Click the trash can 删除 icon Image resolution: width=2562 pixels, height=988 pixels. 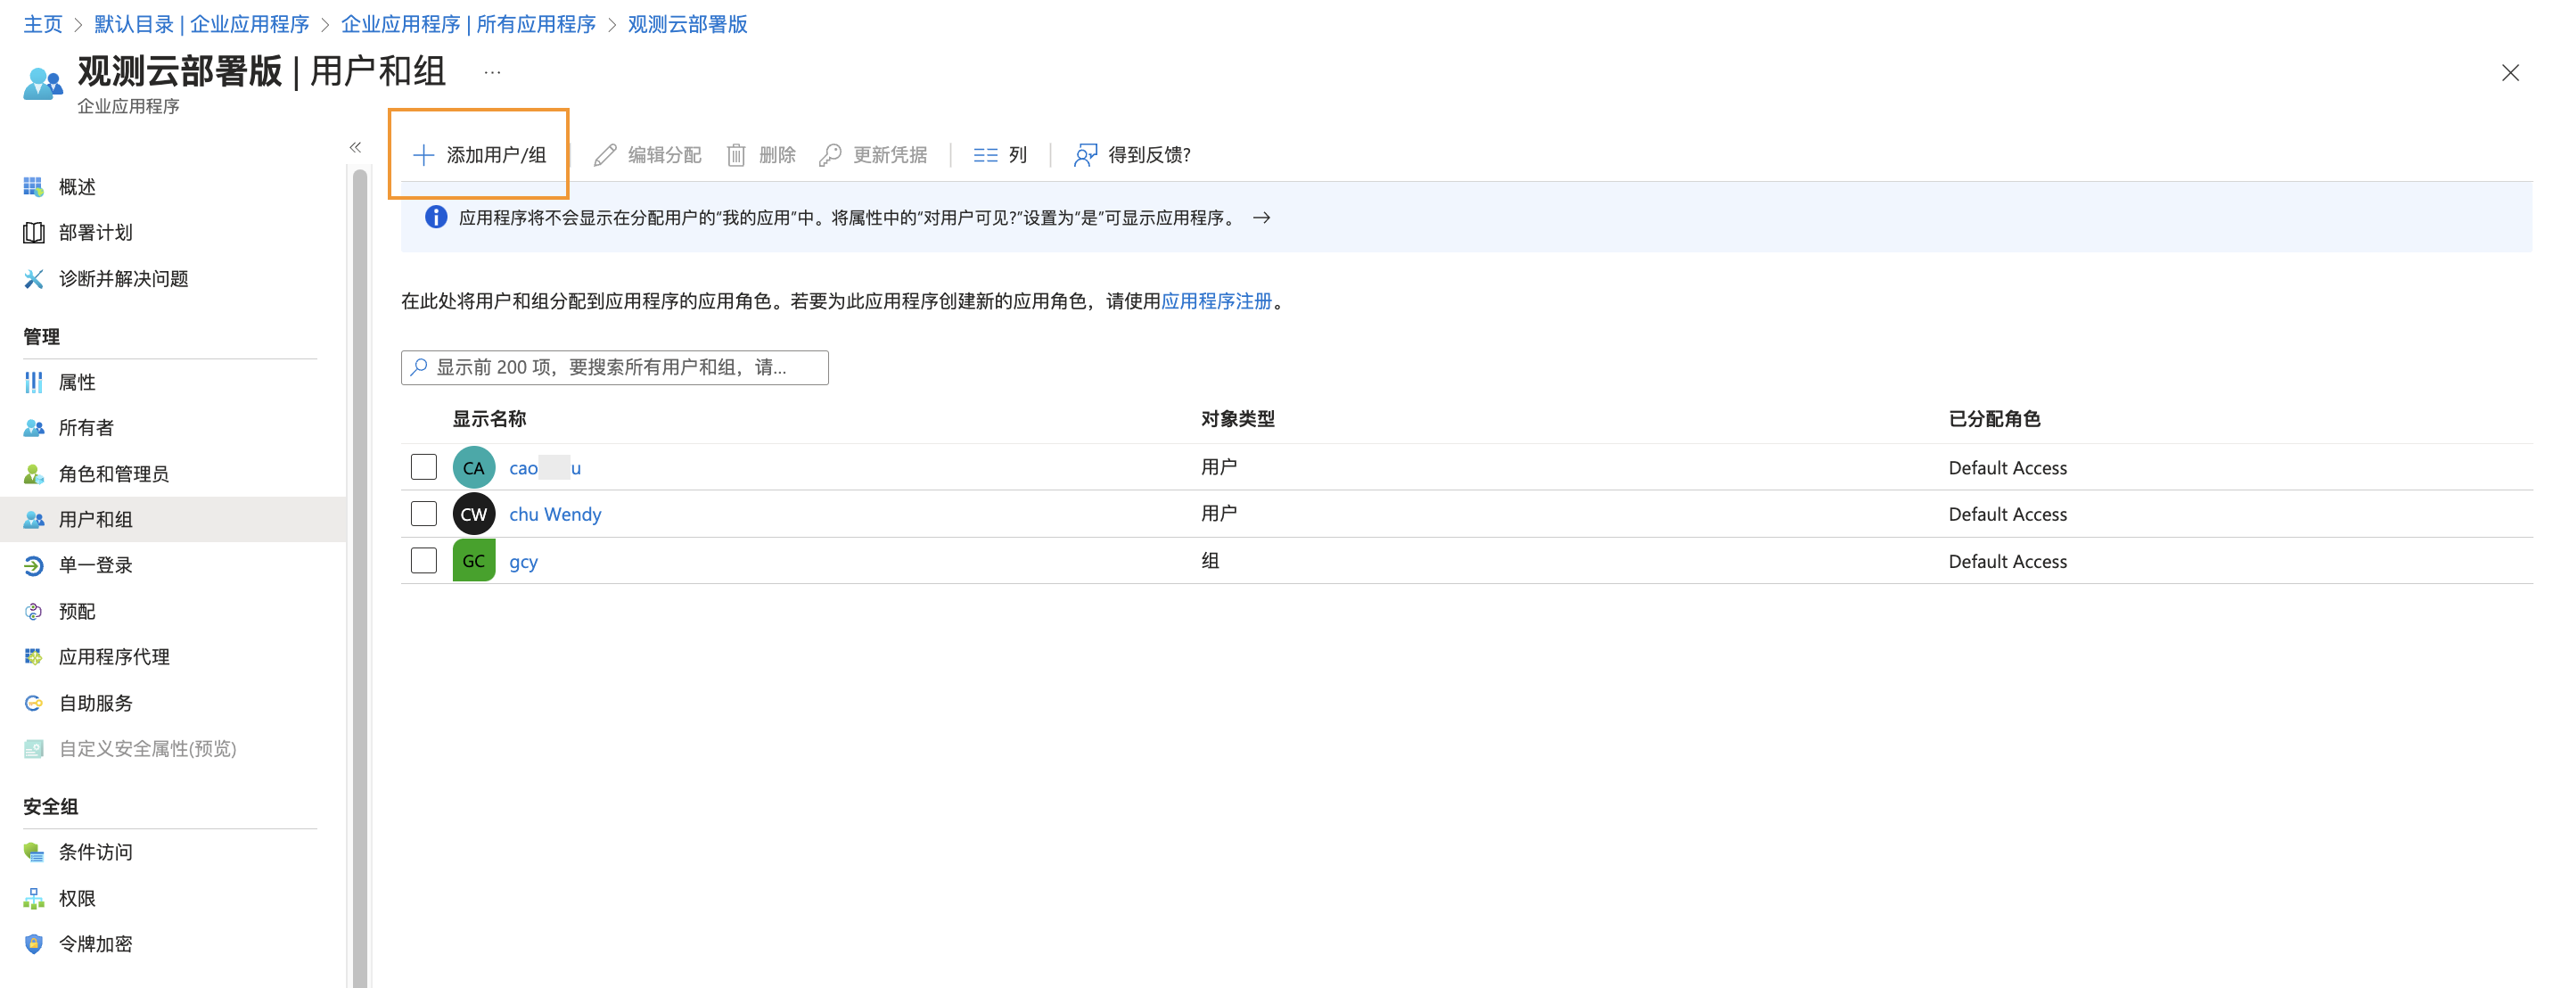click(x=736, y=155)
